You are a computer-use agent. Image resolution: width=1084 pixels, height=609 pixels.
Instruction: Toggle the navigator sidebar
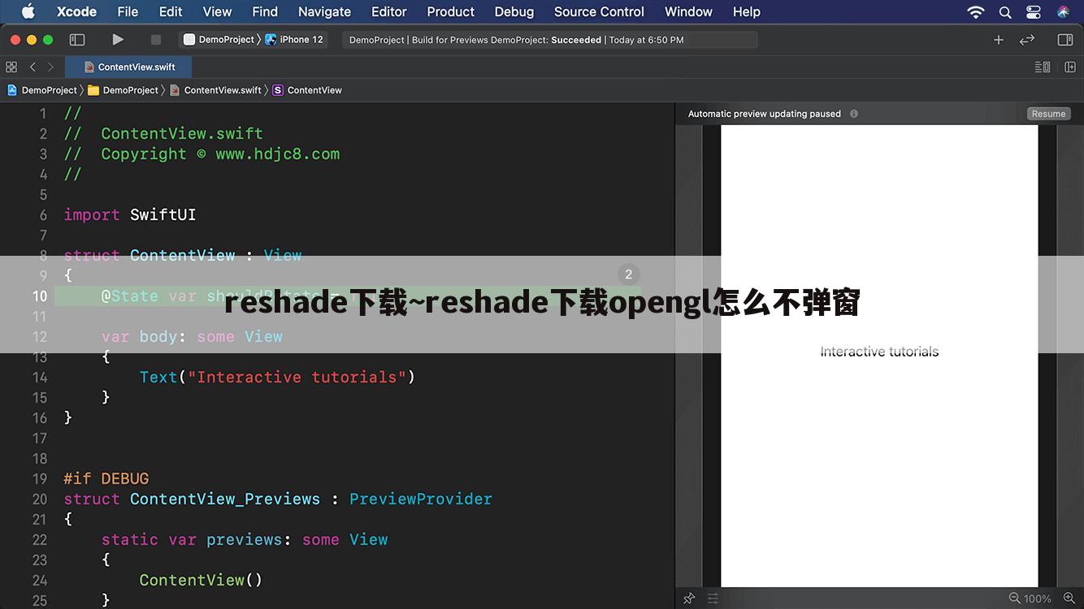click(x=77, y=39)
